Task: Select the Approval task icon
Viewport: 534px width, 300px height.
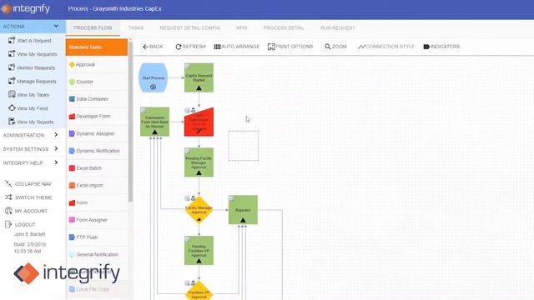Action: (x=72, y=64)
